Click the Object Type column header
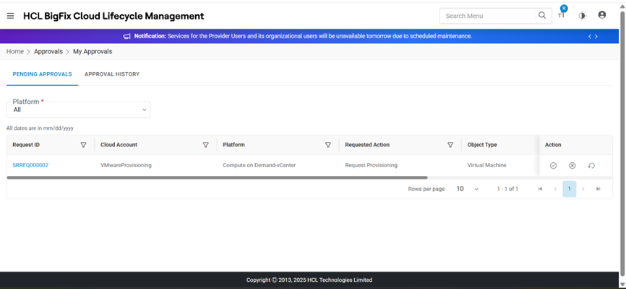Image resolution: width=626 pixels, height=289 pixels. click(482, 145)
